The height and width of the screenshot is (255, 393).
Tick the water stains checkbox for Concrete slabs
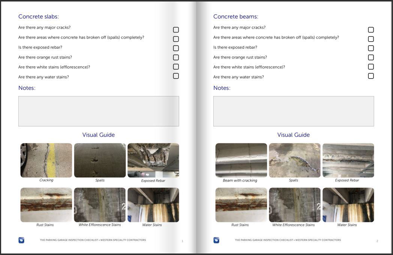176,76
